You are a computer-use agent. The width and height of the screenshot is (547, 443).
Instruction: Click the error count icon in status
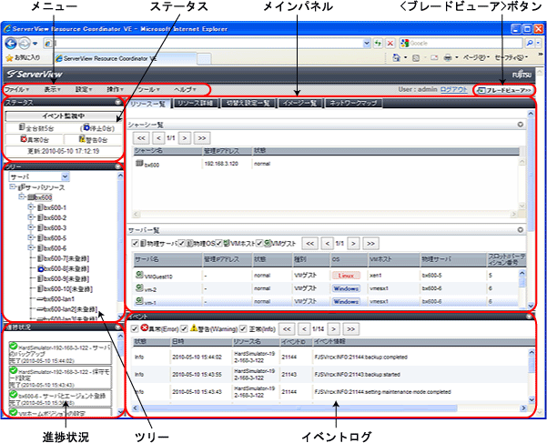[x=24, y=138]
